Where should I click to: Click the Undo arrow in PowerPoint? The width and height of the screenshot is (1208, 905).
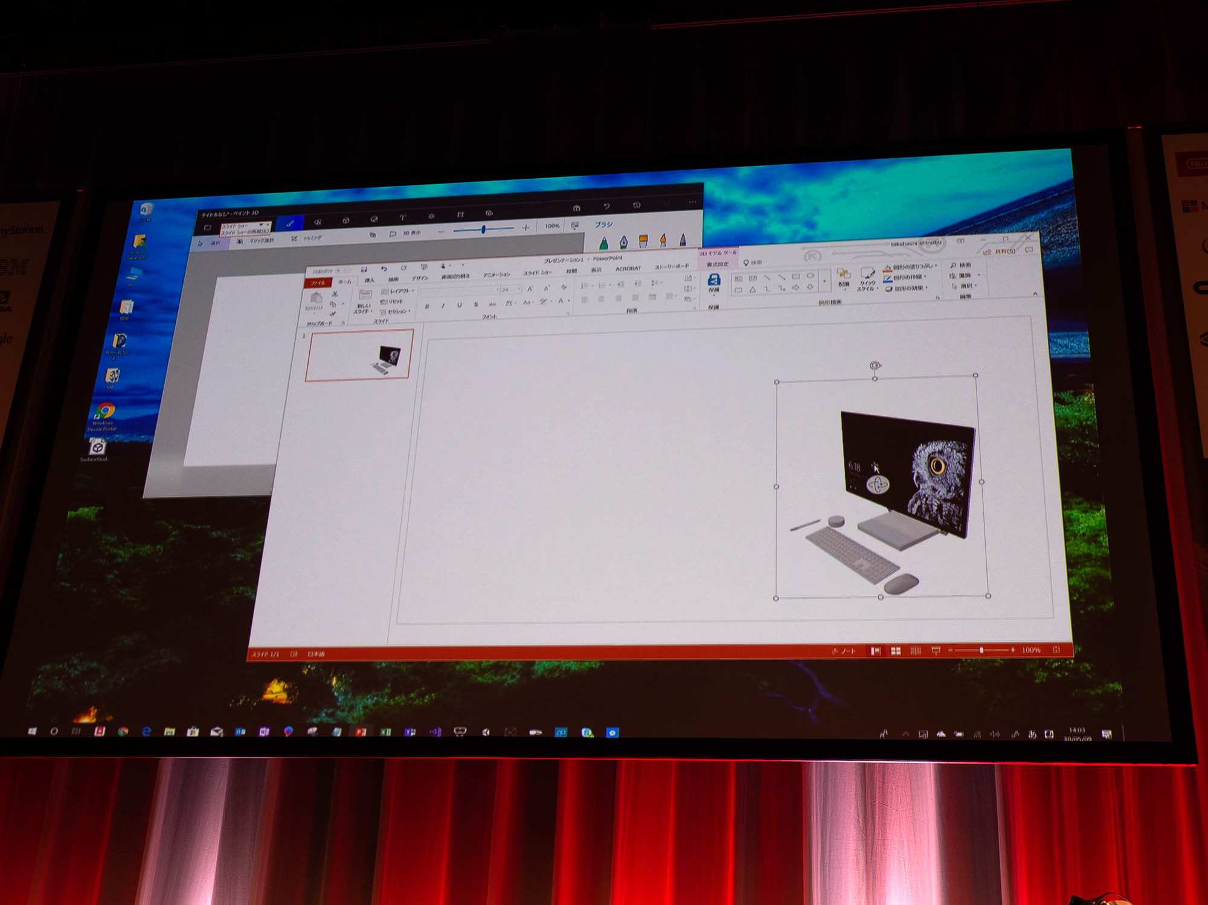point(384,269)
